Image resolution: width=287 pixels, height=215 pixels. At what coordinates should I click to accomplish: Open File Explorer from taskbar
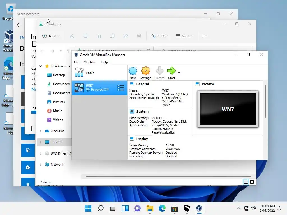tap(150, 208)
